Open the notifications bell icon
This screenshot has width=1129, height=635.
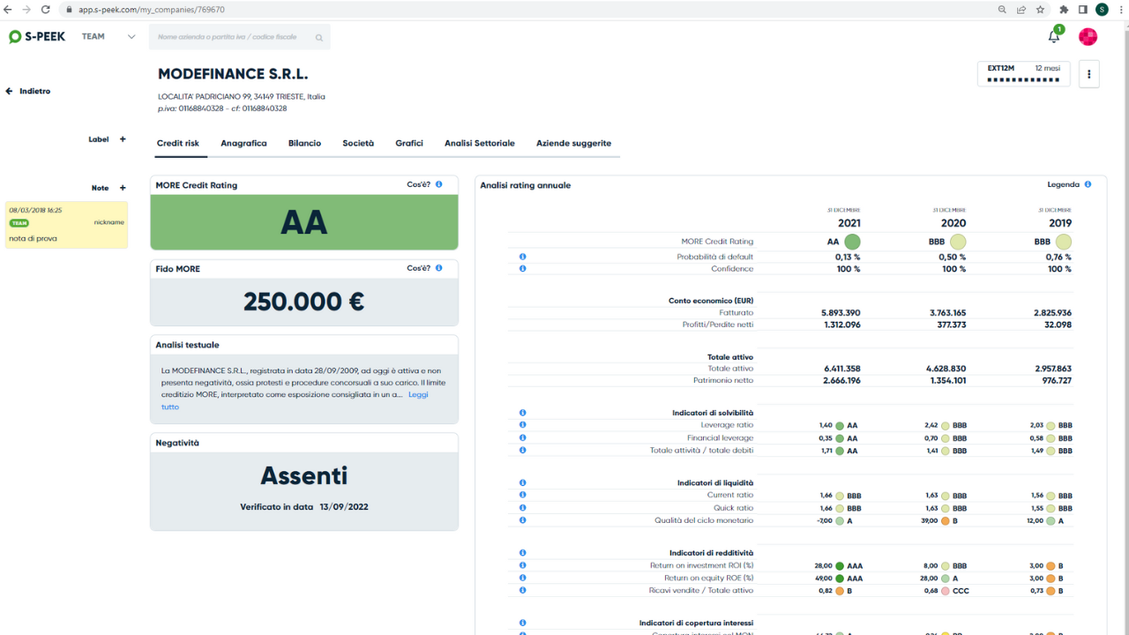(1054, 36)
